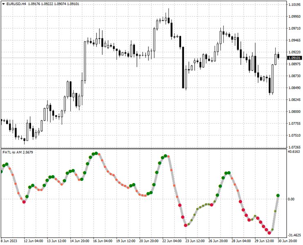
Task: Select the EURUSD,H4 symbol label
Action: pyautogui.click(x=16, y=4)
